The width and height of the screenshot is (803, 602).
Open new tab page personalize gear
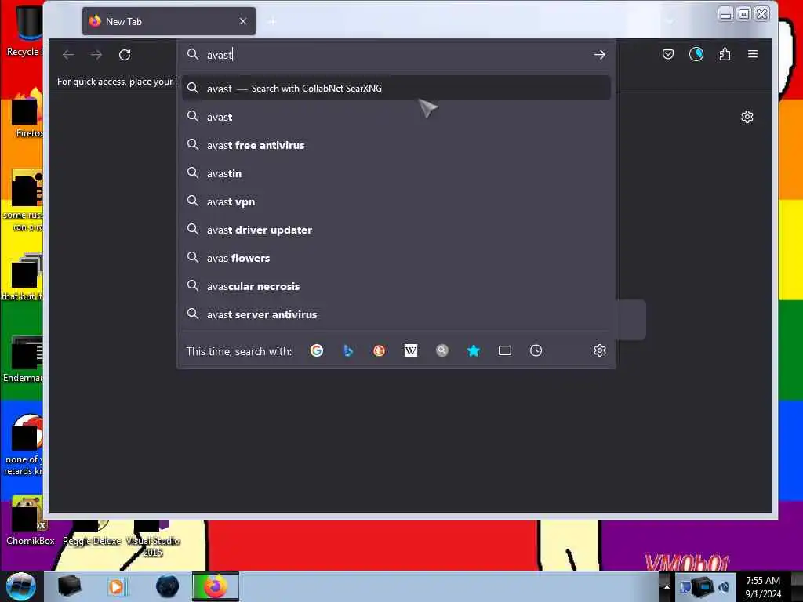tap(747, 118)
